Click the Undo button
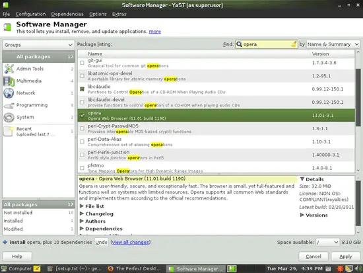The width and height of the screenshot is (363, 273). click(x=101, y=242)
